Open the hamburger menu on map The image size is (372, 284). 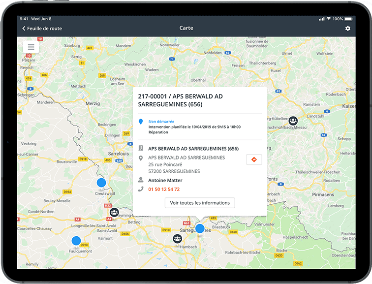tap(31, 47)
